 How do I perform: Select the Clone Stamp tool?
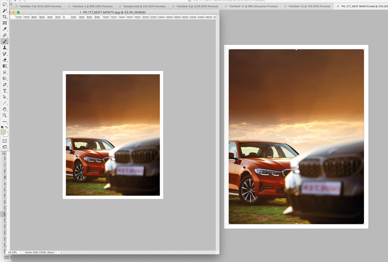[x=5, y=47]
